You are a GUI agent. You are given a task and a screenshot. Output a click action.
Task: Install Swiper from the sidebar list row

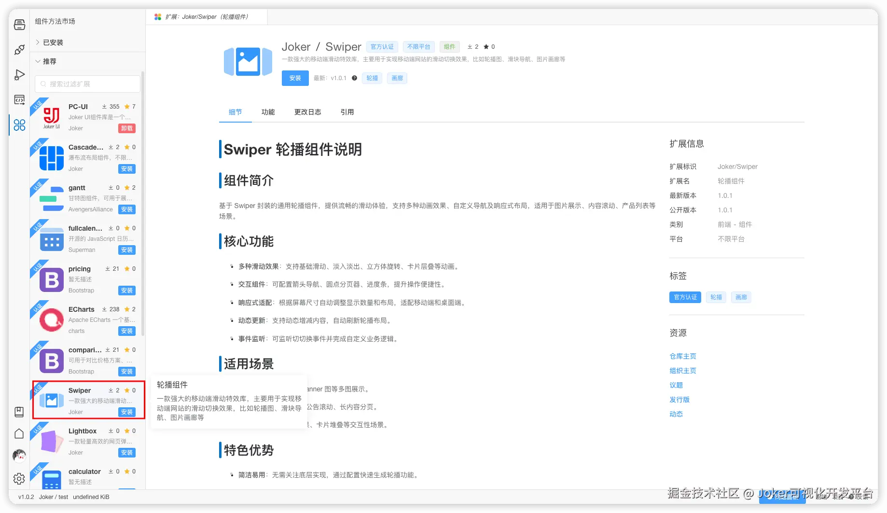click(127, 412)
